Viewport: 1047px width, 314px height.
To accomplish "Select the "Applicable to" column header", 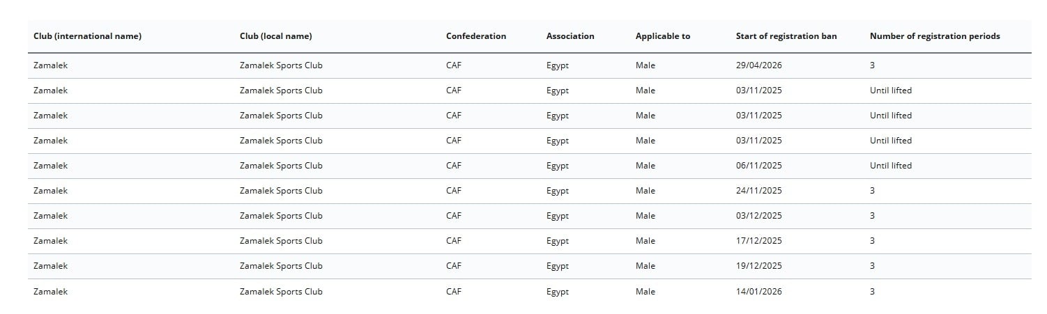I will 663,36.
